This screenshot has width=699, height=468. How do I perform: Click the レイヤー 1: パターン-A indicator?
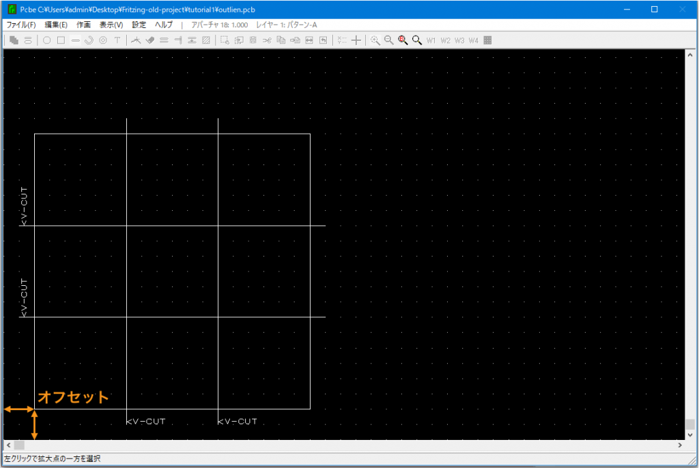coord(287,25)
